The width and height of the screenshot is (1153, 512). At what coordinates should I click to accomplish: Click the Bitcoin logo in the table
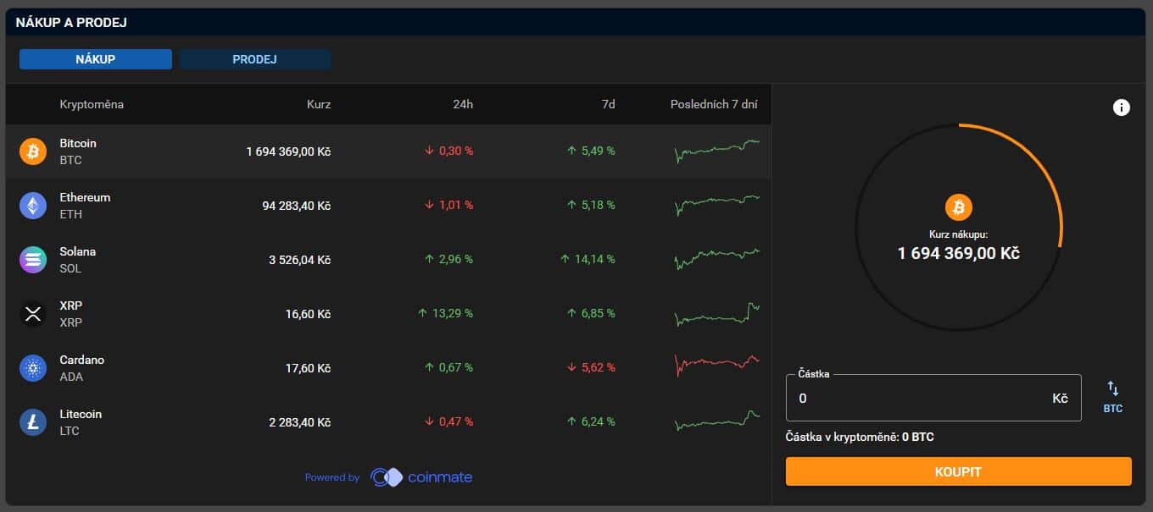(x=33, y=151)
